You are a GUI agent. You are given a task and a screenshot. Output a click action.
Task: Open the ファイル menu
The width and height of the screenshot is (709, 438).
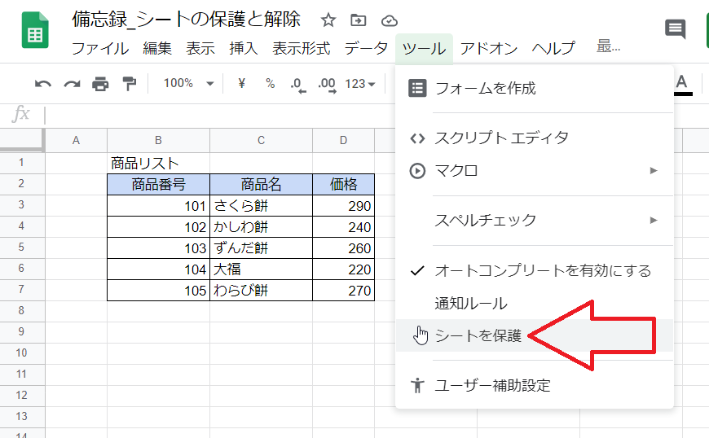[x=100, y=48]
